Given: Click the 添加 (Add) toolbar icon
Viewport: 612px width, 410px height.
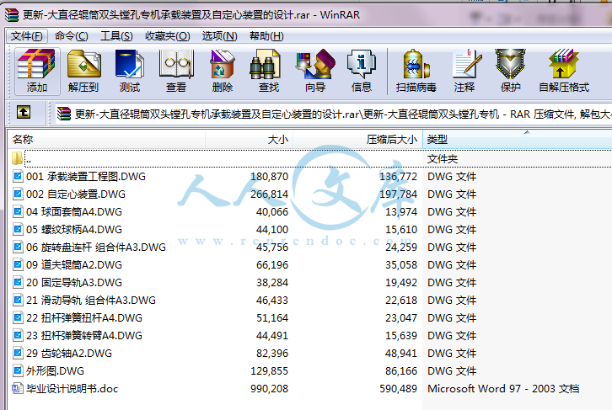Looking at the screenshot, I should coord(37,72).
